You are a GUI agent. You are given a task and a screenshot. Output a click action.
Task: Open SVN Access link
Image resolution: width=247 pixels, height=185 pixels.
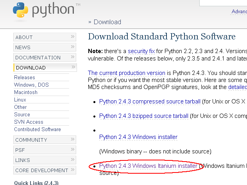point(29,122)
